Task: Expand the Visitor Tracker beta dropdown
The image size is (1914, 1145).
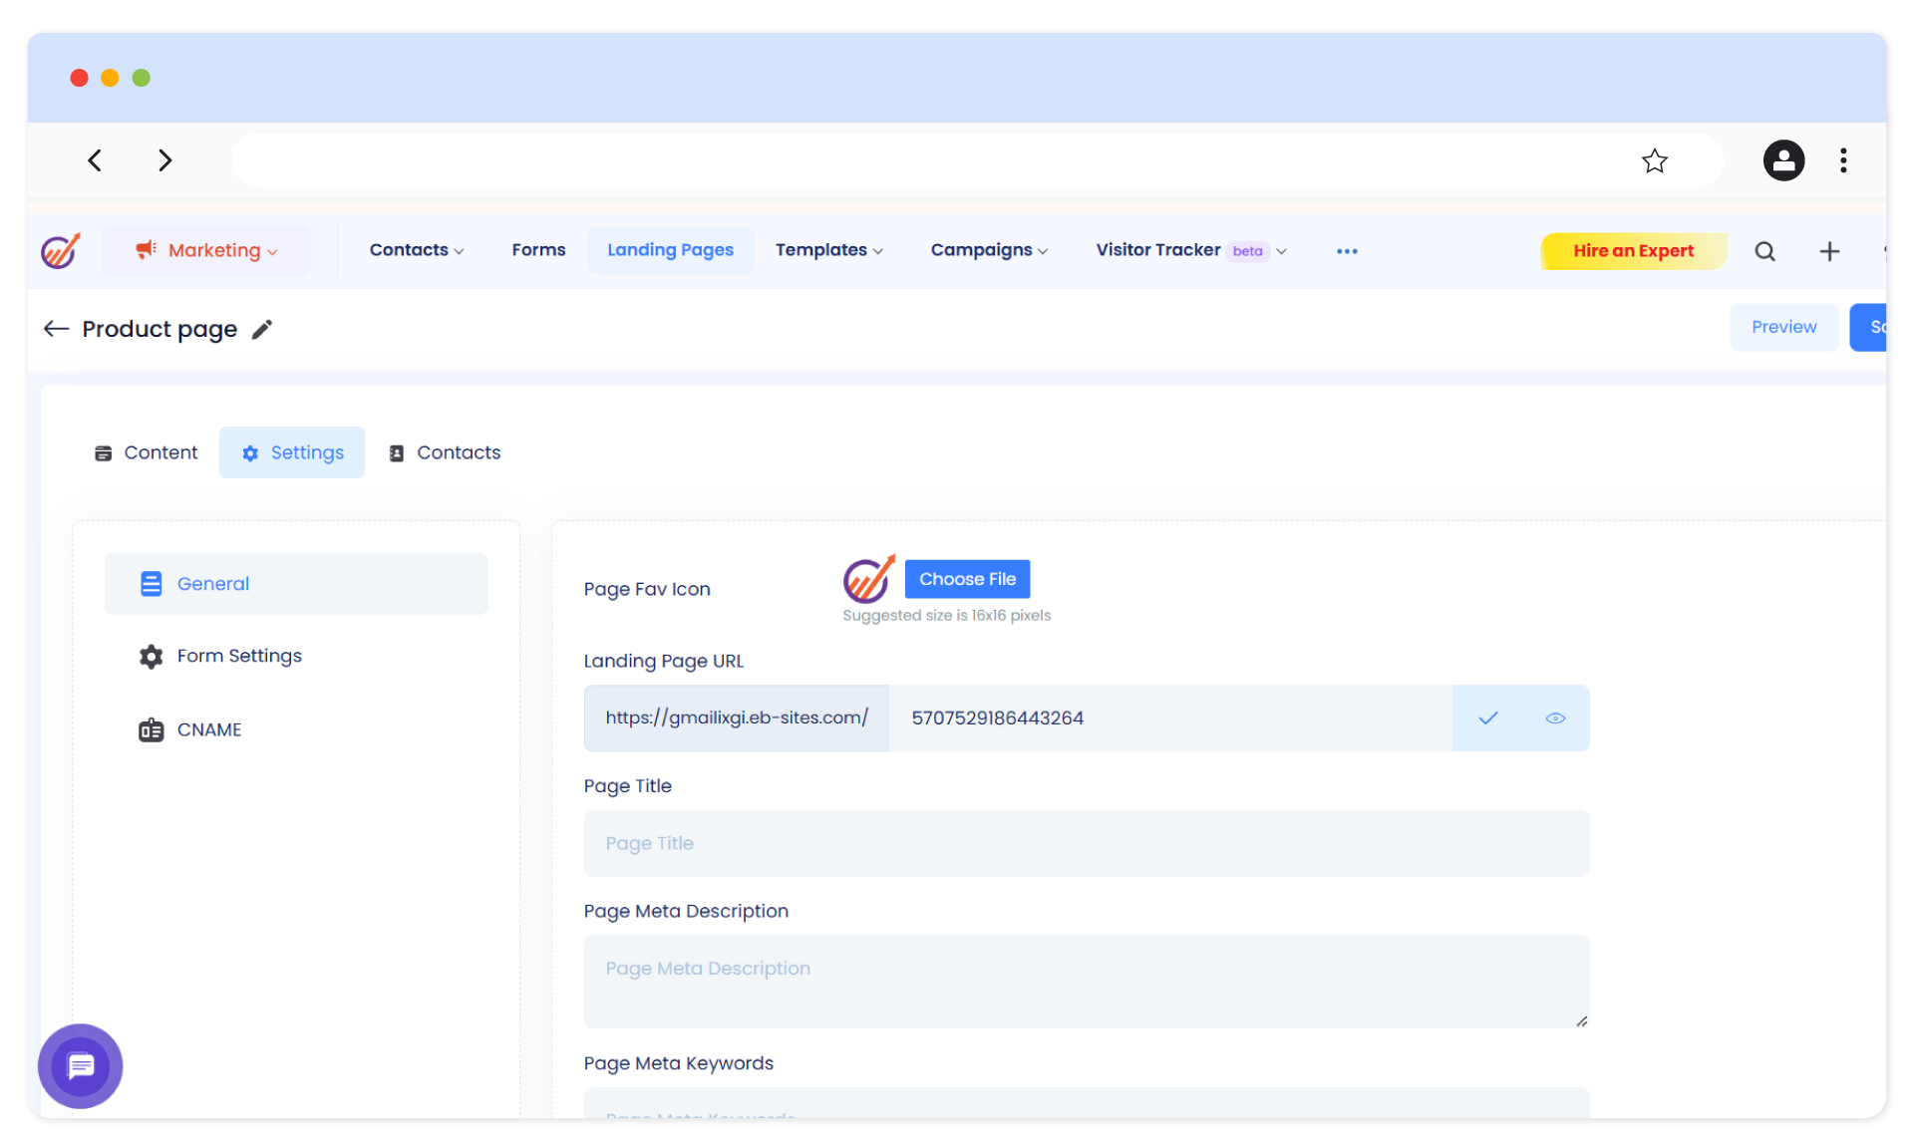Action: [x=1281, y=251]
